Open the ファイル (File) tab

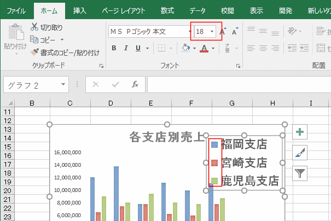(16, 10)
